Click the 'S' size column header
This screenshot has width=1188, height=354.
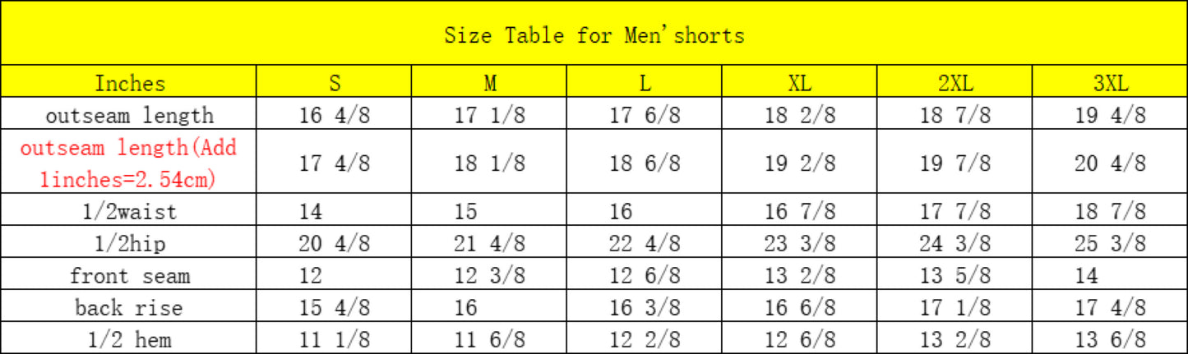[x=335, y=83]
